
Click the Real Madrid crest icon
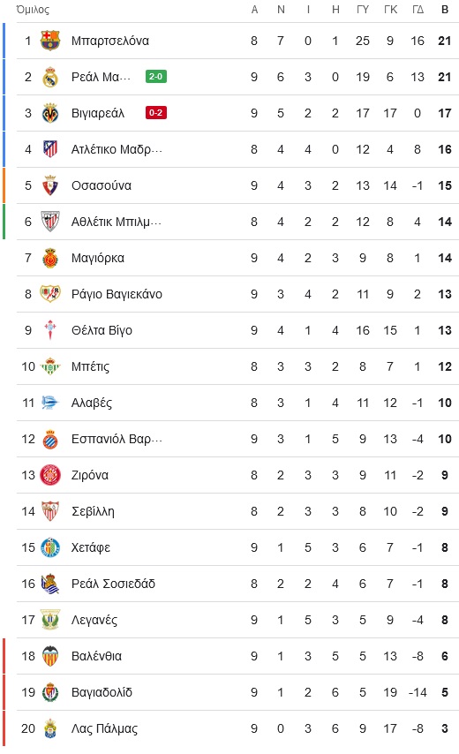pos(50,77)
